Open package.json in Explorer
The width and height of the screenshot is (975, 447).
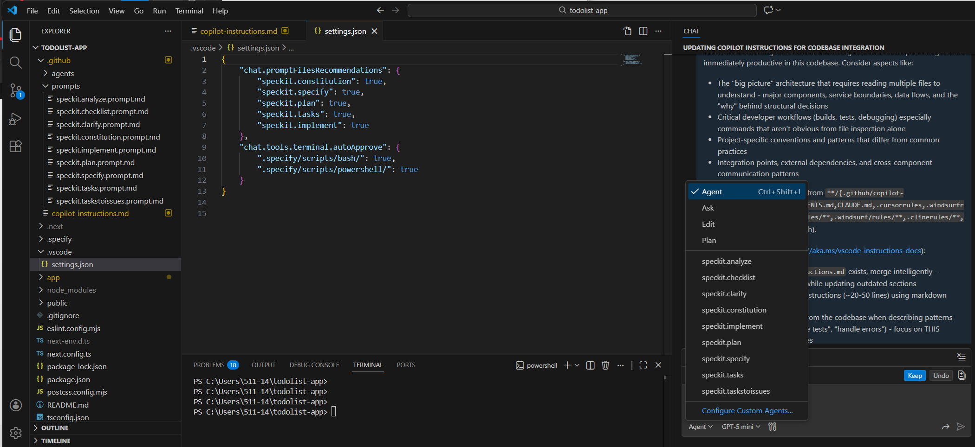(68, 379)
